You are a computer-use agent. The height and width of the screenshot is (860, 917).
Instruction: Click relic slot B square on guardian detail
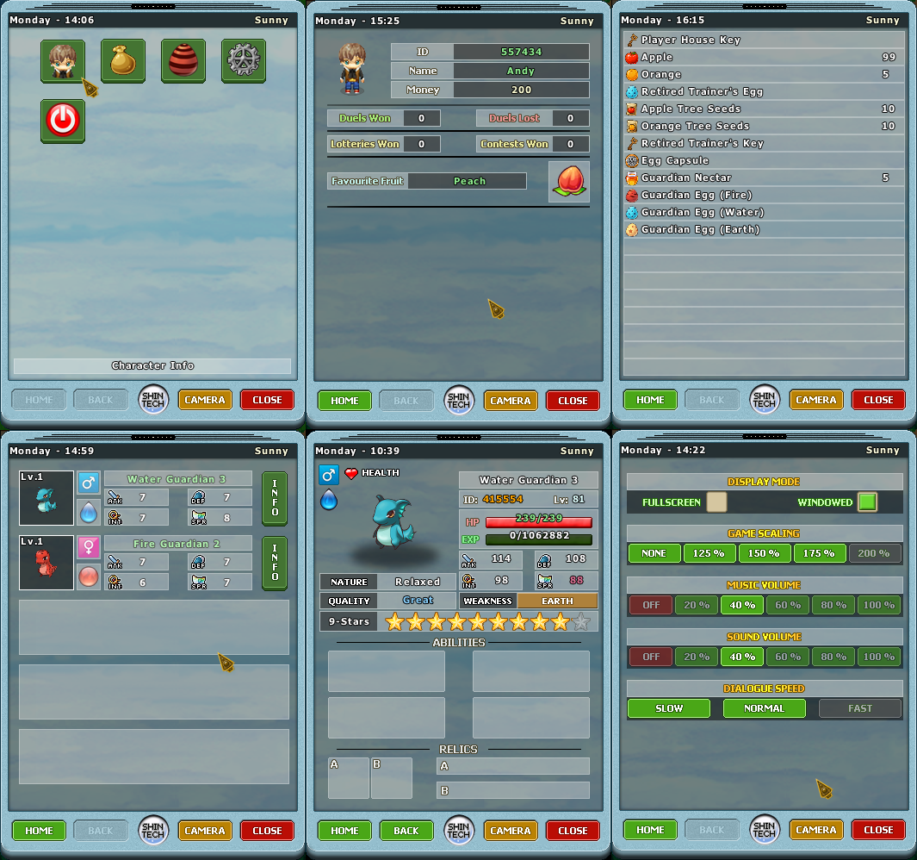(x=392, y=778)
